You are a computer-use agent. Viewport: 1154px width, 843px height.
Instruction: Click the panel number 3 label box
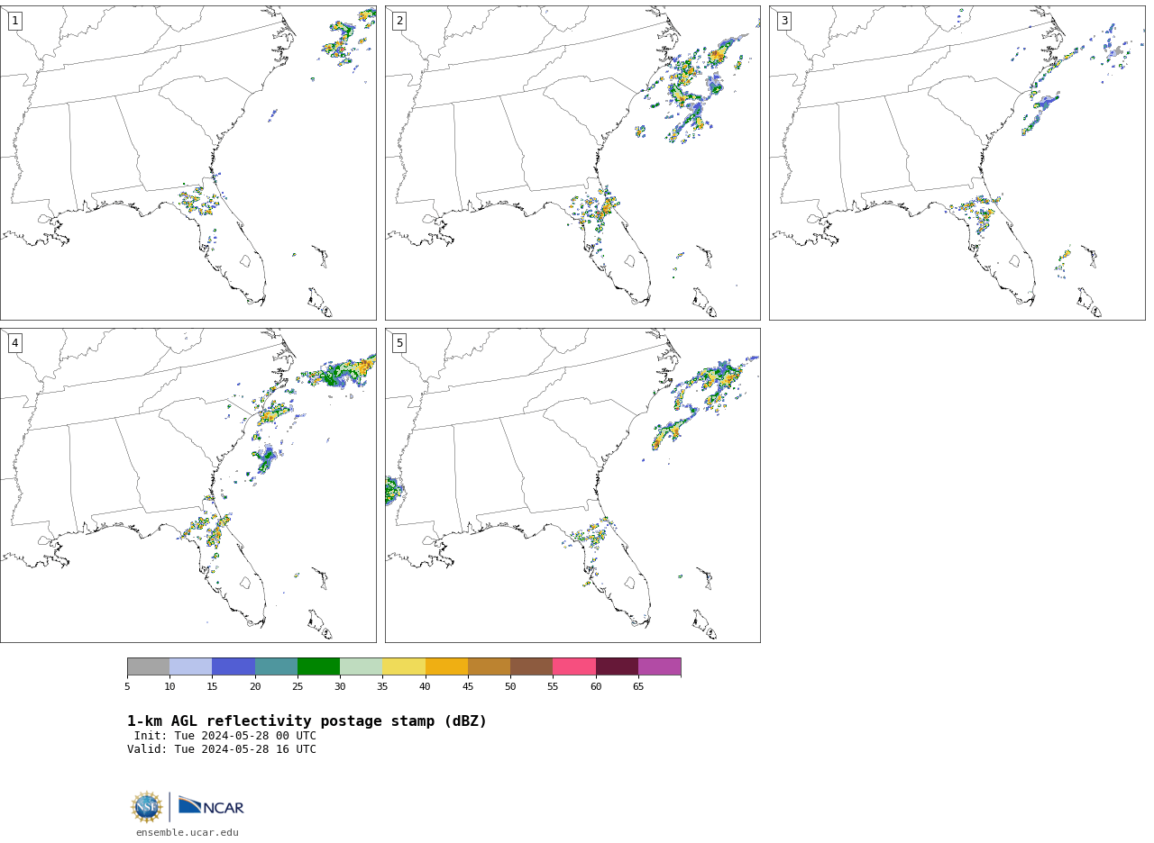point(784,21)
